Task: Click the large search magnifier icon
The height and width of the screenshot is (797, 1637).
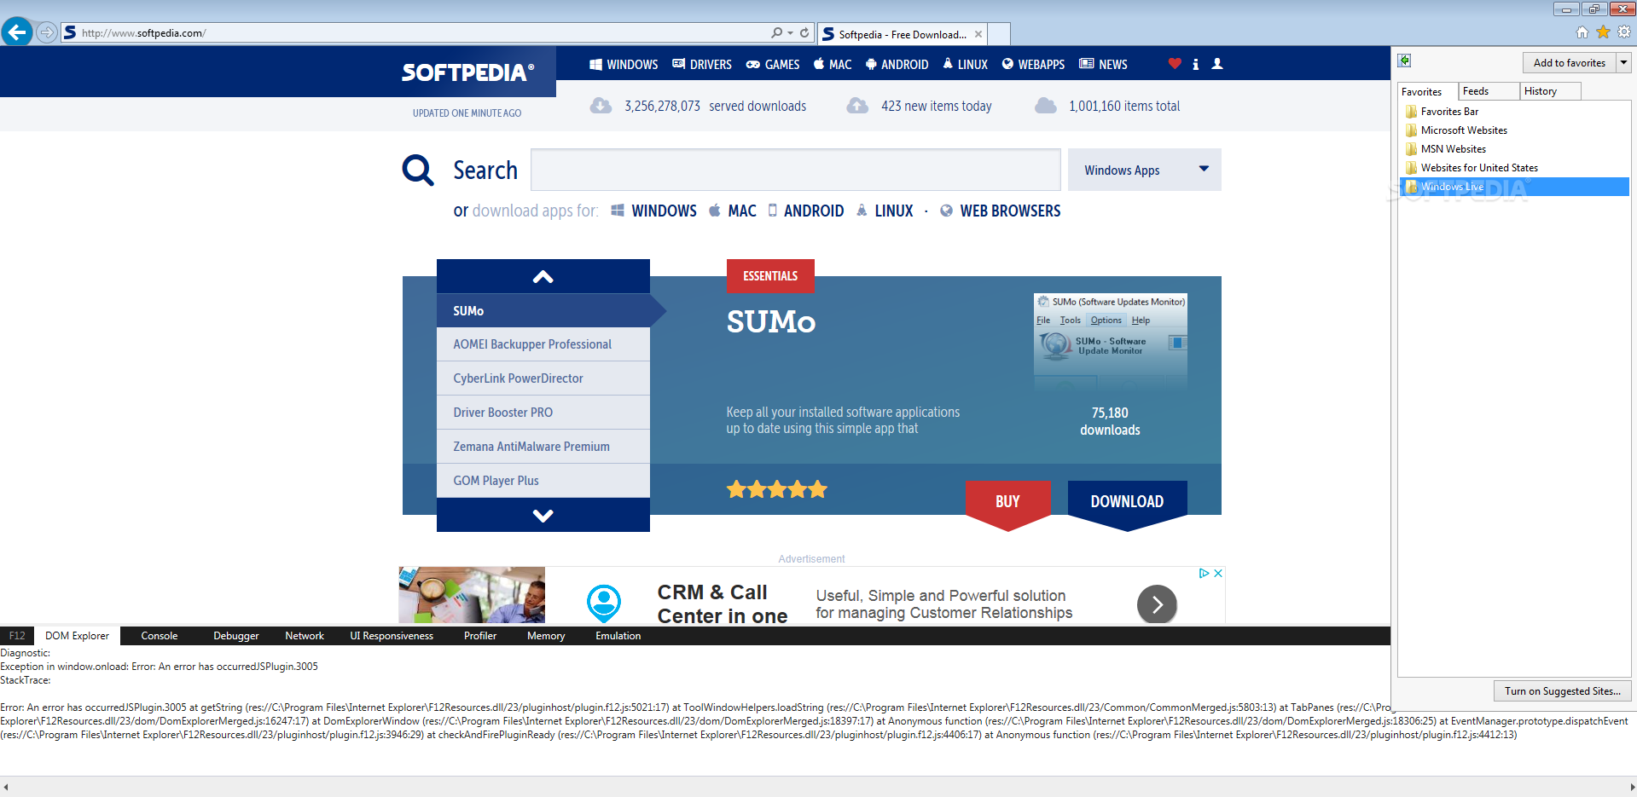Action: pyautogui.click(x=418, y=170)
